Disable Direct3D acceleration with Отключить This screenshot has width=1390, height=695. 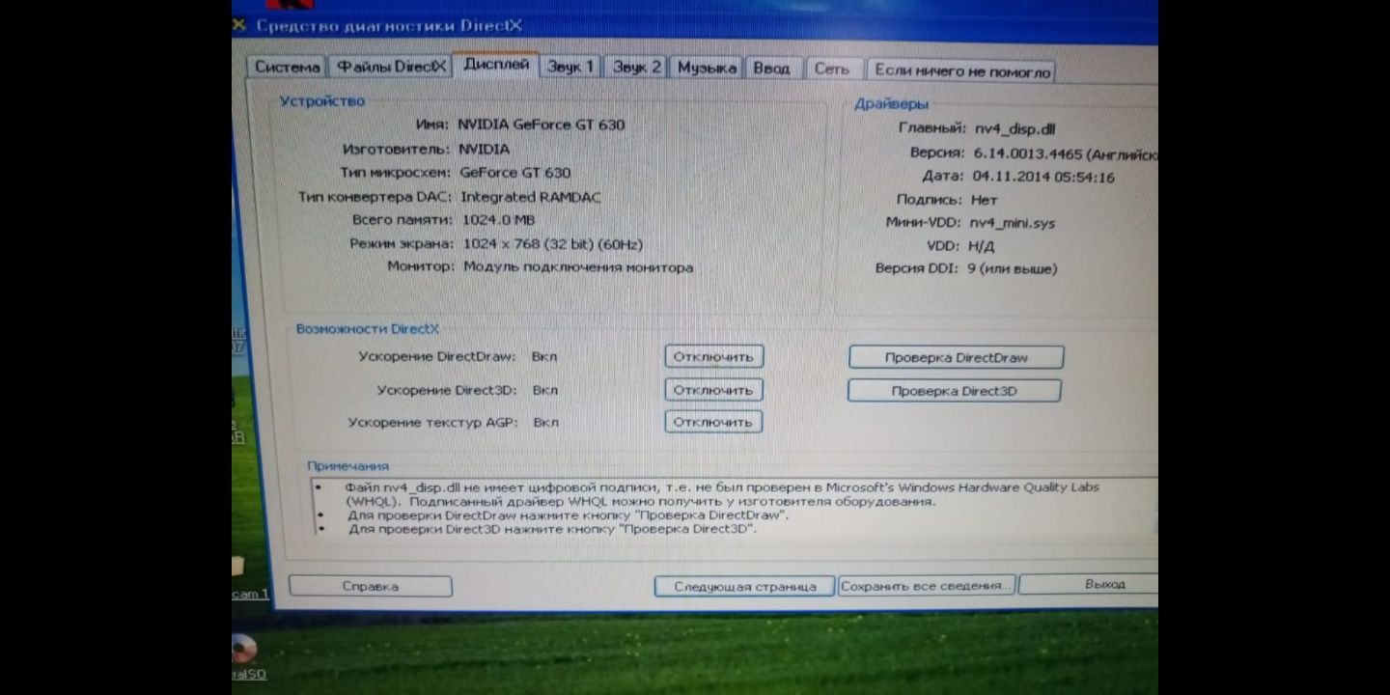(713, 390)
